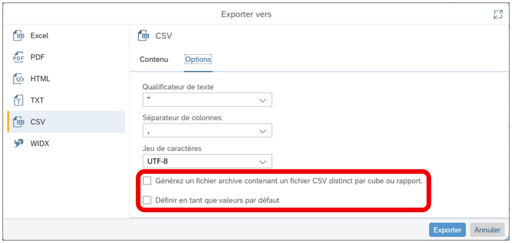Image resolution: width=512 pixels, height=243 pixels.
Task: Open the Qualificateur de texte dropdown
Action: click(x=207, y=99)
